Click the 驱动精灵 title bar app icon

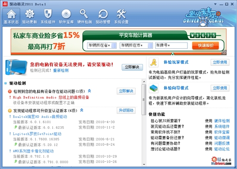[x=5, y=4]
